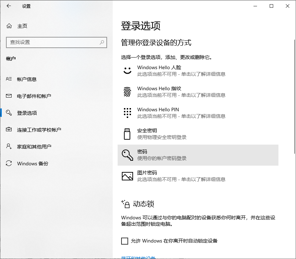Click the Windows Hello fingerprint icon
The width and height of the screenshot is (296, 259).
(127, 92)
